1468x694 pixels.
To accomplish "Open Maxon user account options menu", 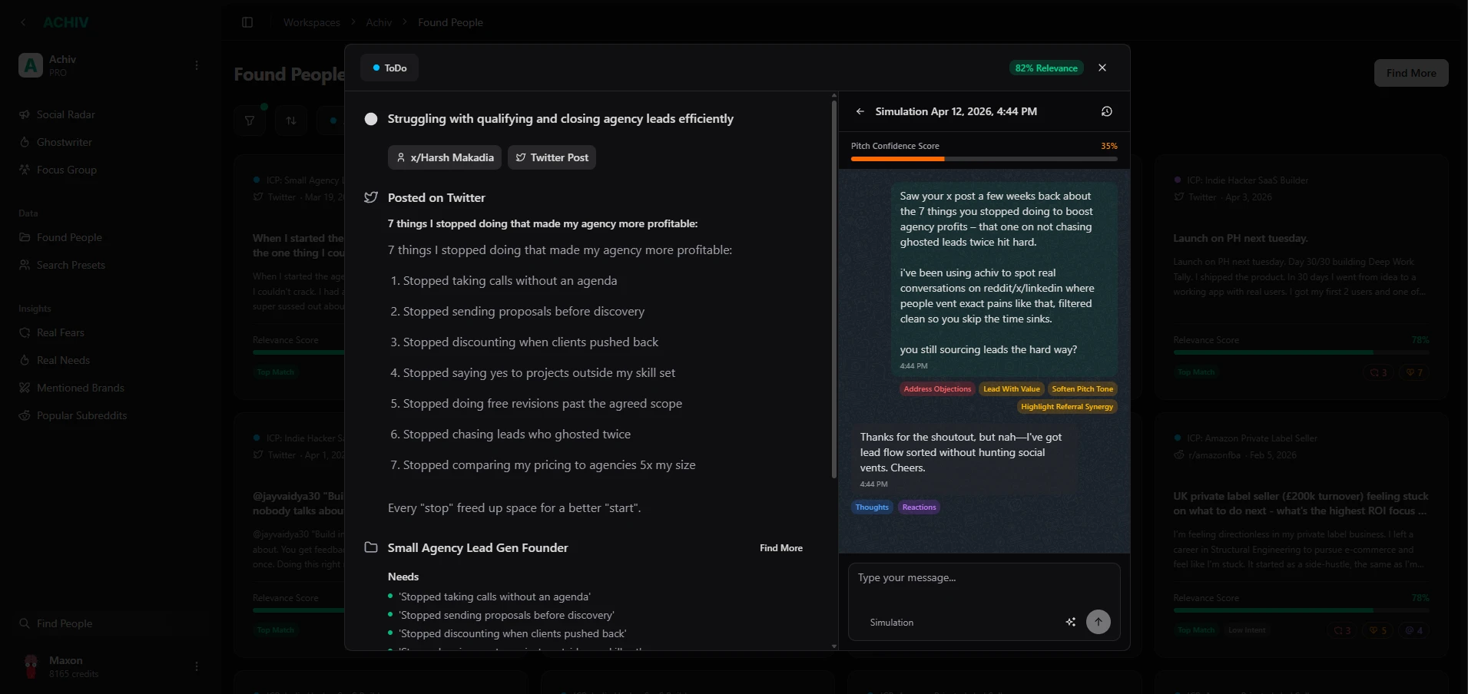I will [x=197, y=666].
